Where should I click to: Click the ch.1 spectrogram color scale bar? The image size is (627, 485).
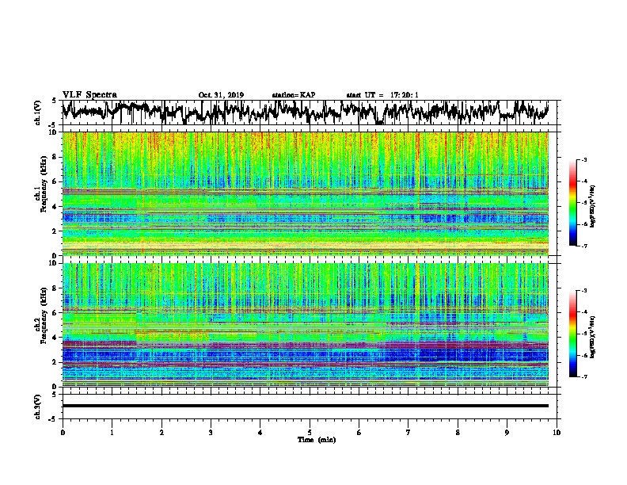[x=572, y=203]
